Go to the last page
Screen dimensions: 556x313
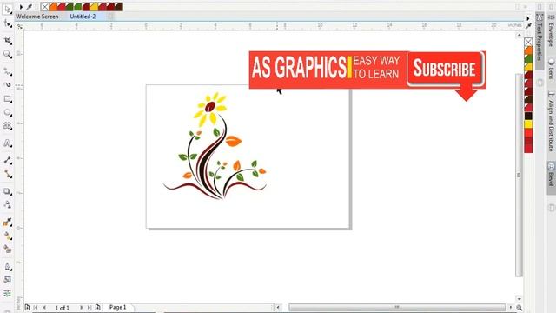(x=89, y=308)
